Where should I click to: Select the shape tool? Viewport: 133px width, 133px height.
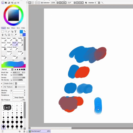12,31
